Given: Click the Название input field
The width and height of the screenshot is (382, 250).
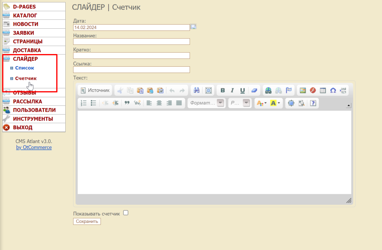Looking at the screenshot, I should click(x=131, y=42).
